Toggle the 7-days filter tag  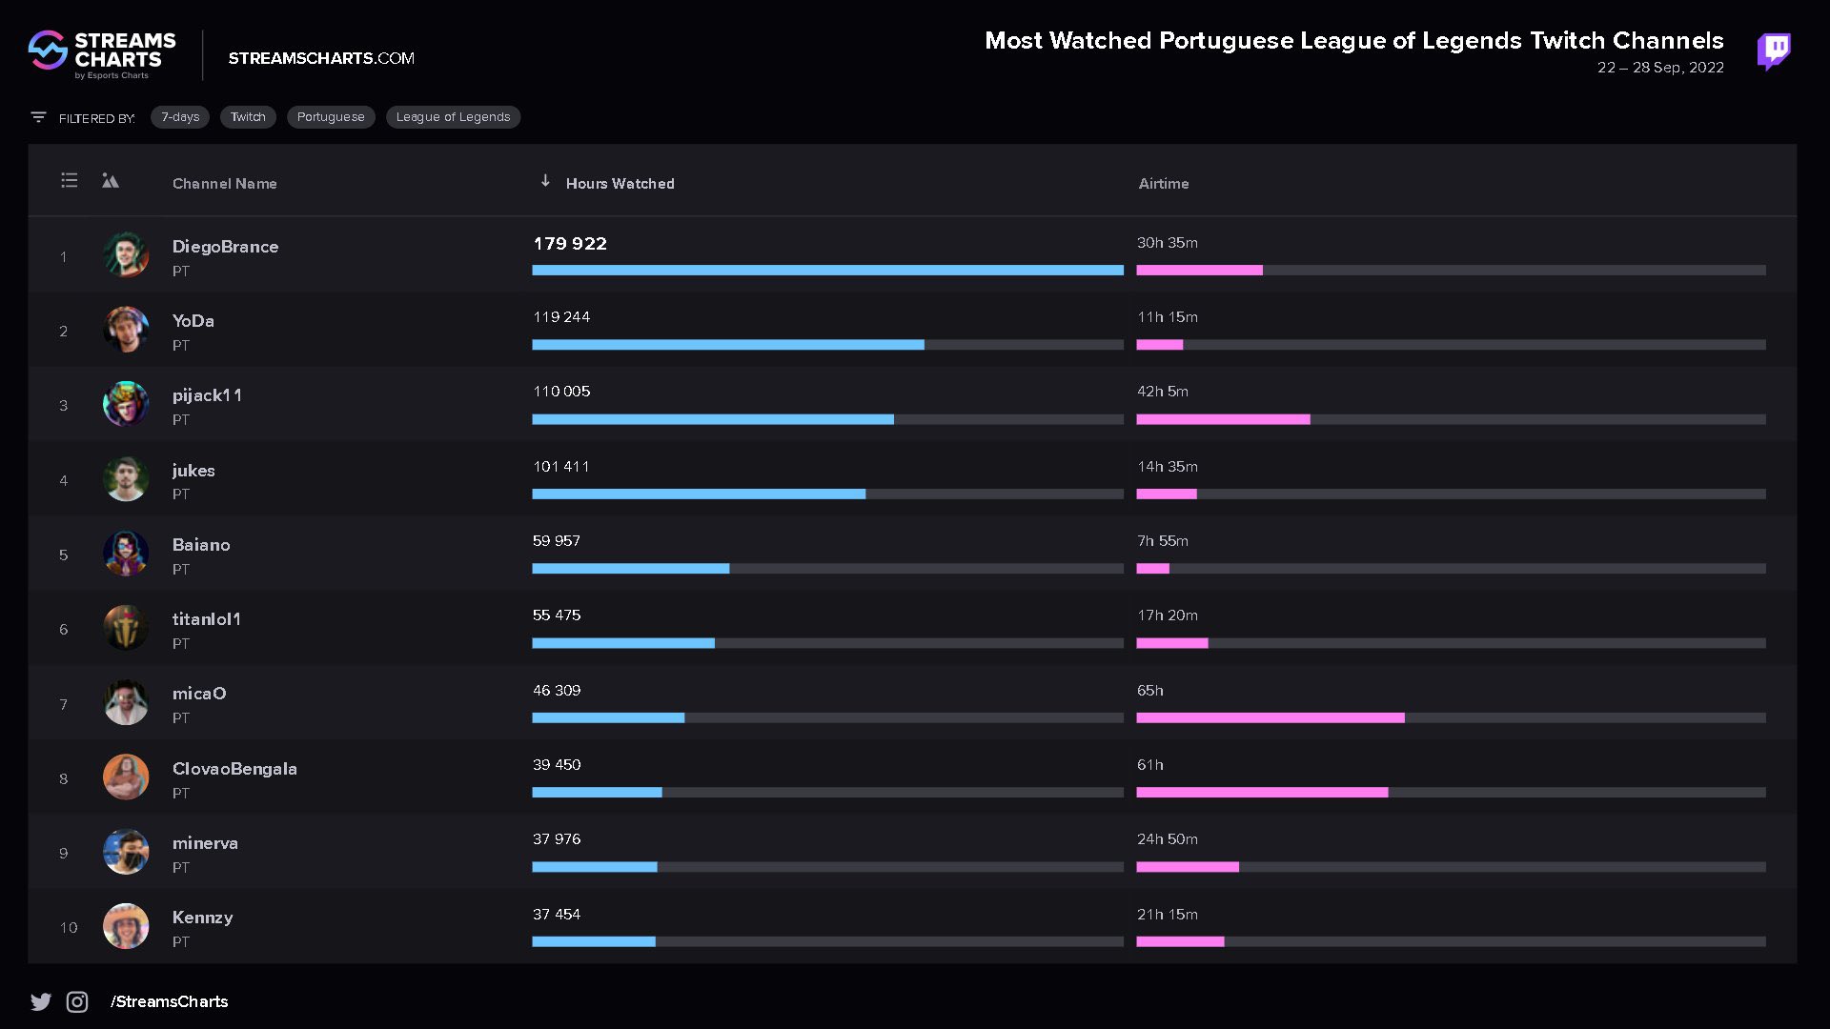pyautogui.click(x=180, y=115)
